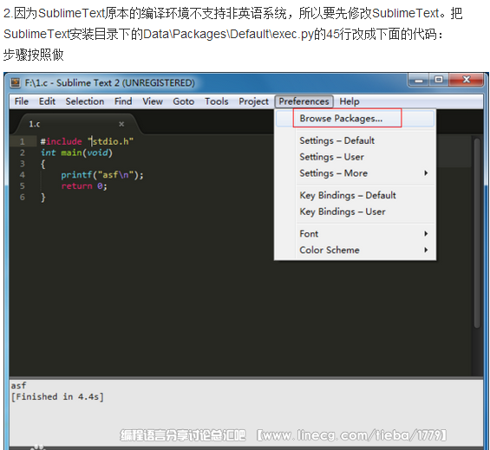The image size is (490, 450).
Task: Click the 'int main(void)' code line
Action: coord(76,153)
